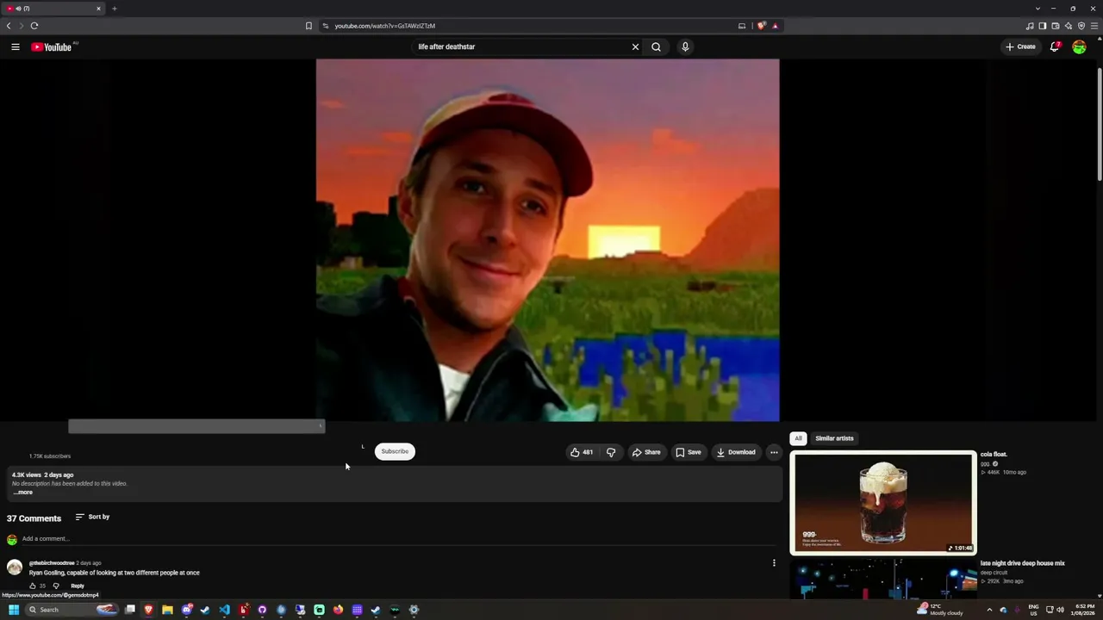Click the Windows taskbar Search box
This screenshot has width=1103, height=620.
pos(71,610)
